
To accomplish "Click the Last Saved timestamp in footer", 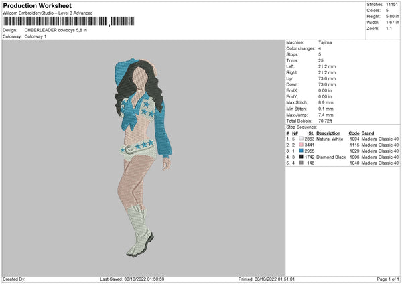I will click(x=132, y=279).
